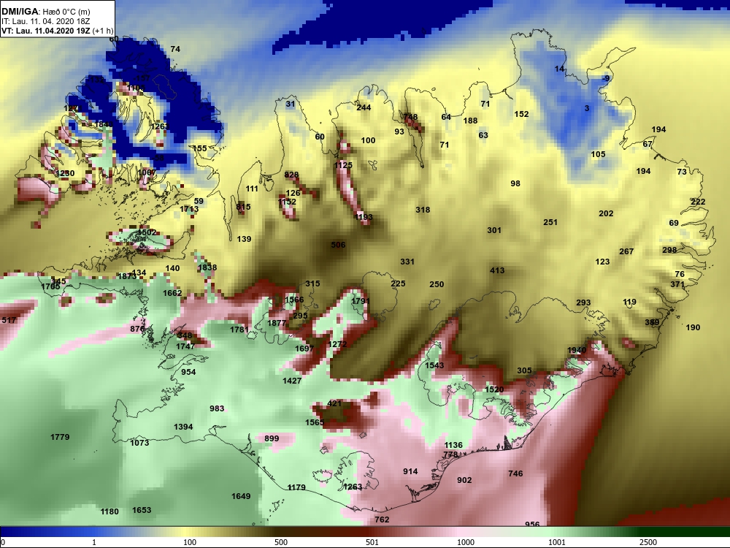Click the map value "954"

coord(188,372)
